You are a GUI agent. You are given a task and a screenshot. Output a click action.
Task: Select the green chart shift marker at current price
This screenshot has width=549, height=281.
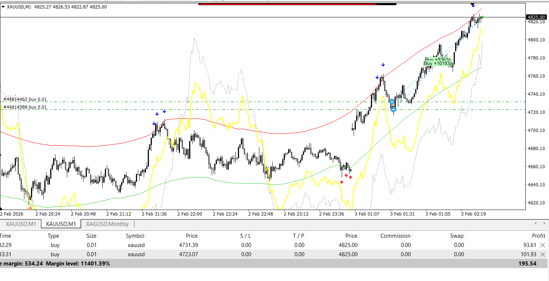[482, 17]
